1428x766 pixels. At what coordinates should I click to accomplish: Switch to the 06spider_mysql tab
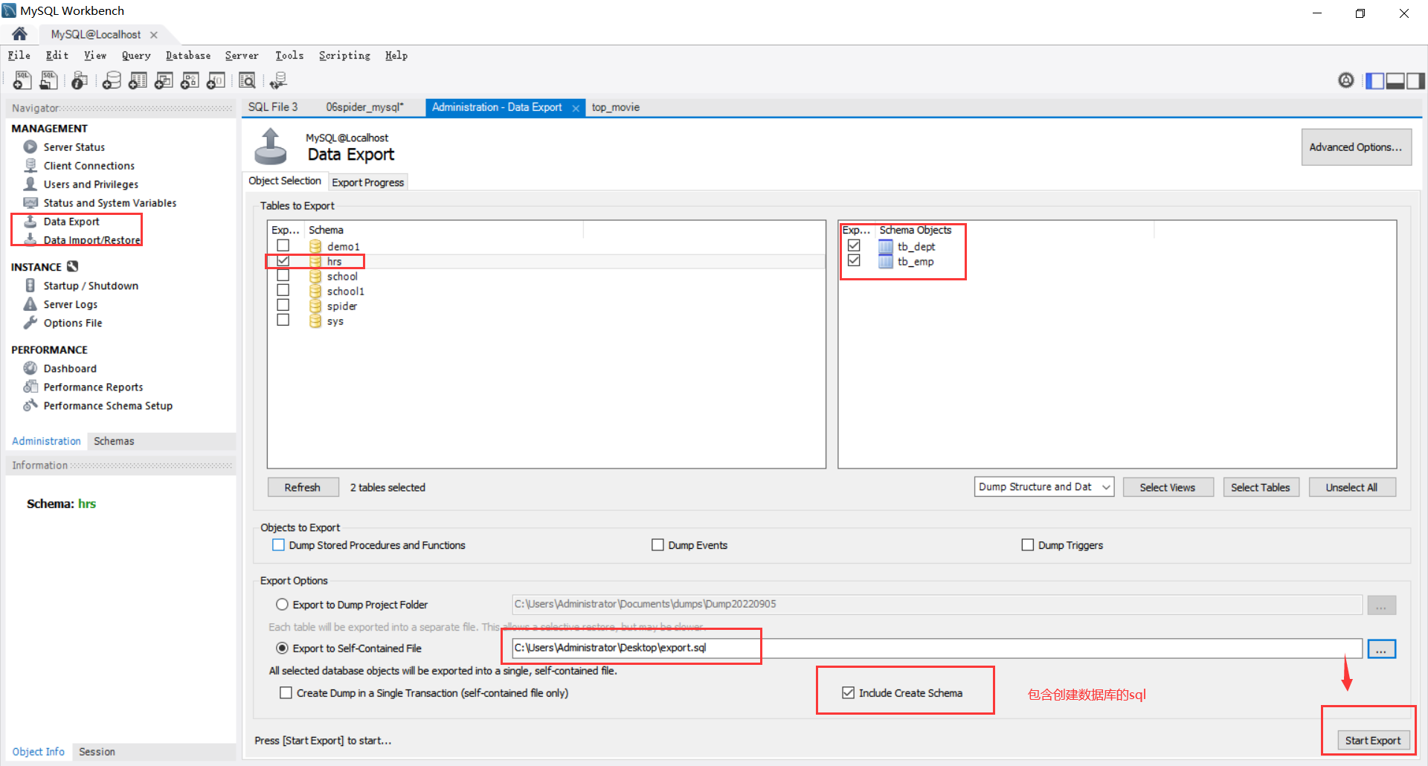364,107
